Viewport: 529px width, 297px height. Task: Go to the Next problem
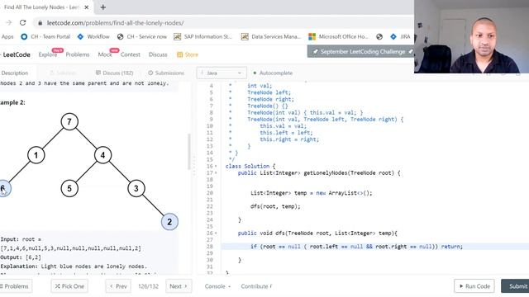[x=179, y=286]
